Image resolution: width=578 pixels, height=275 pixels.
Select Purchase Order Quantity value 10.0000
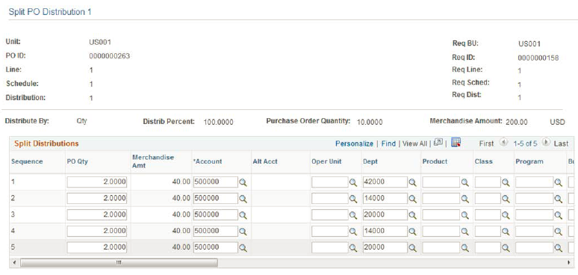(x=370, y=122)
